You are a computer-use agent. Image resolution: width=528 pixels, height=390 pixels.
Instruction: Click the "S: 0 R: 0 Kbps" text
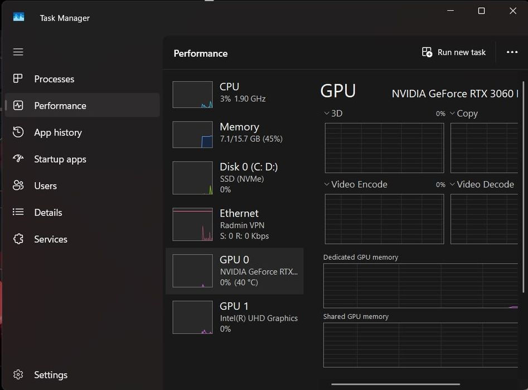point(244,236)
